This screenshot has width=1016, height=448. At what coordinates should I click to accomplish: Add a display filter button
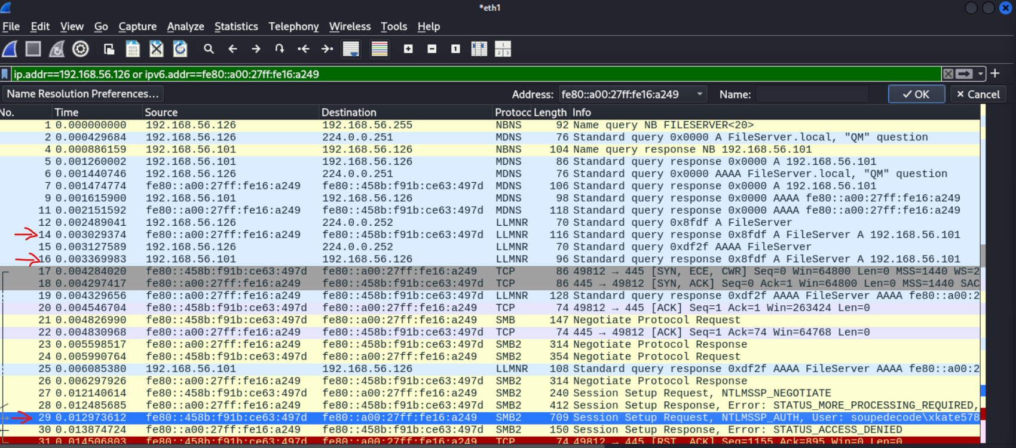pyautogui.click(x=995, y=73)
